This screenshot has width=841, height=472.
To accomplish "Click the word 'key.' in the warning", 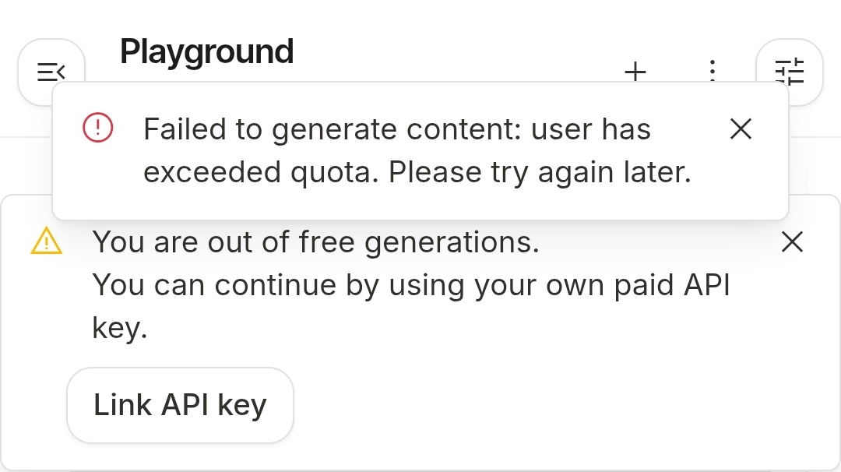I will (x=120, y=328).
